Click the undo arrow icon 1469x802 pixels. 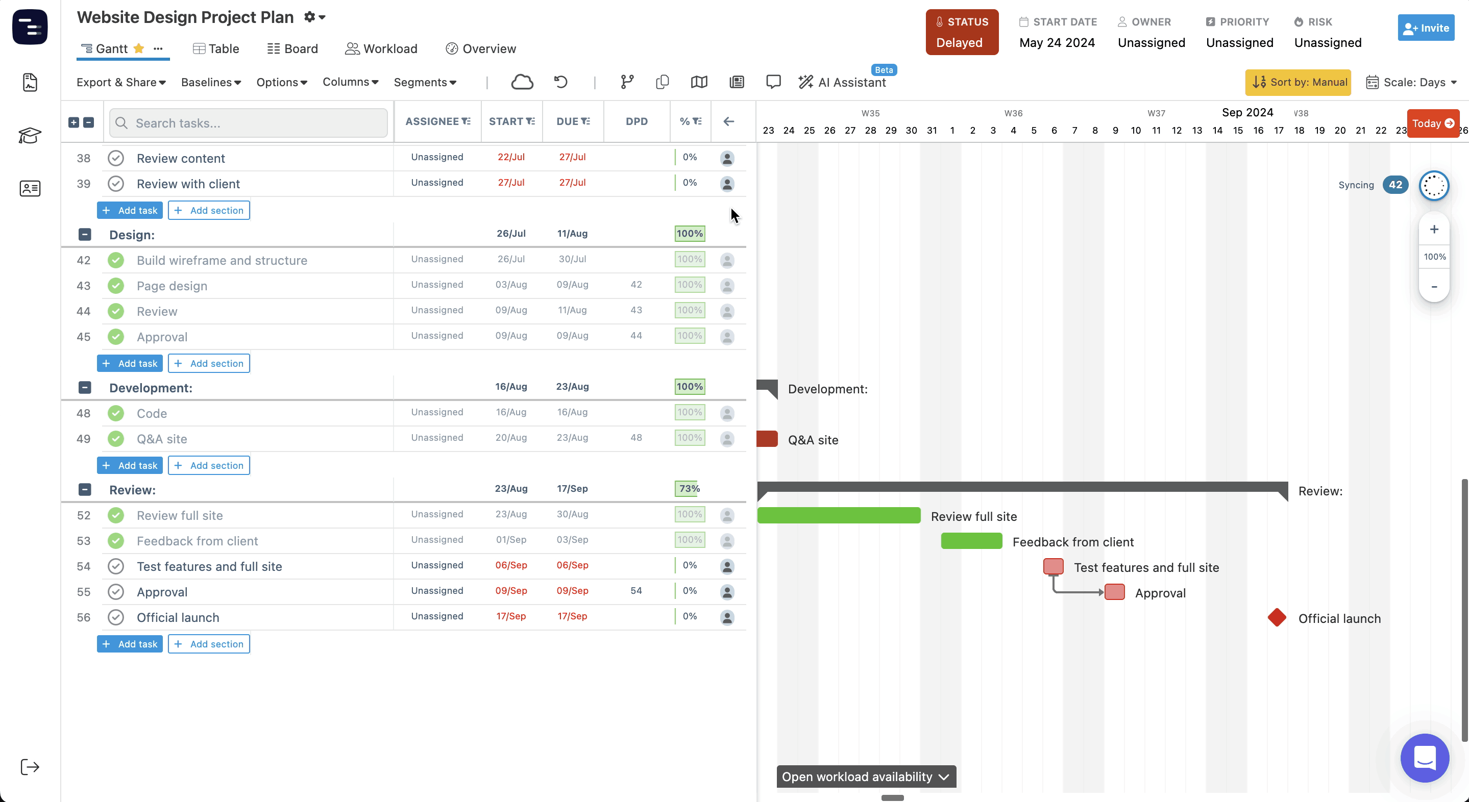[x=560, y=82]
